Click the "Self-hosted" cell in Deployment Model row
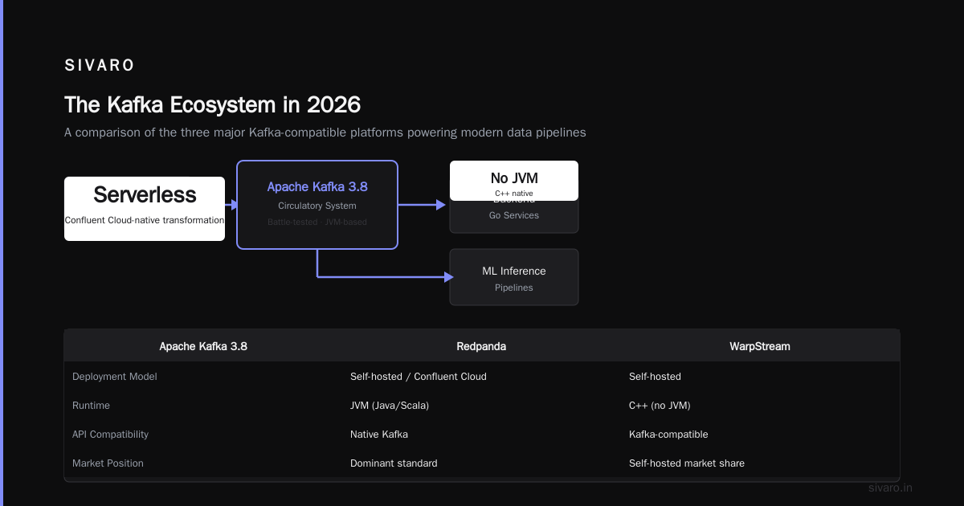Image resolution: width=964 pixels, height=506 pixels. pyautogui.click(x=655, y=377)
